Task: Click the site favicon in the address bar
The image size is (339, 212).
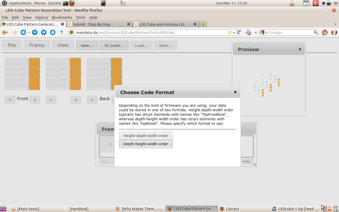Action: pyautogui.click(x=71, y=32)
